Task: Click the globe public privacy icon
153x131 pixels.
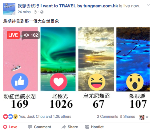Action: click(x=42, y=12)
